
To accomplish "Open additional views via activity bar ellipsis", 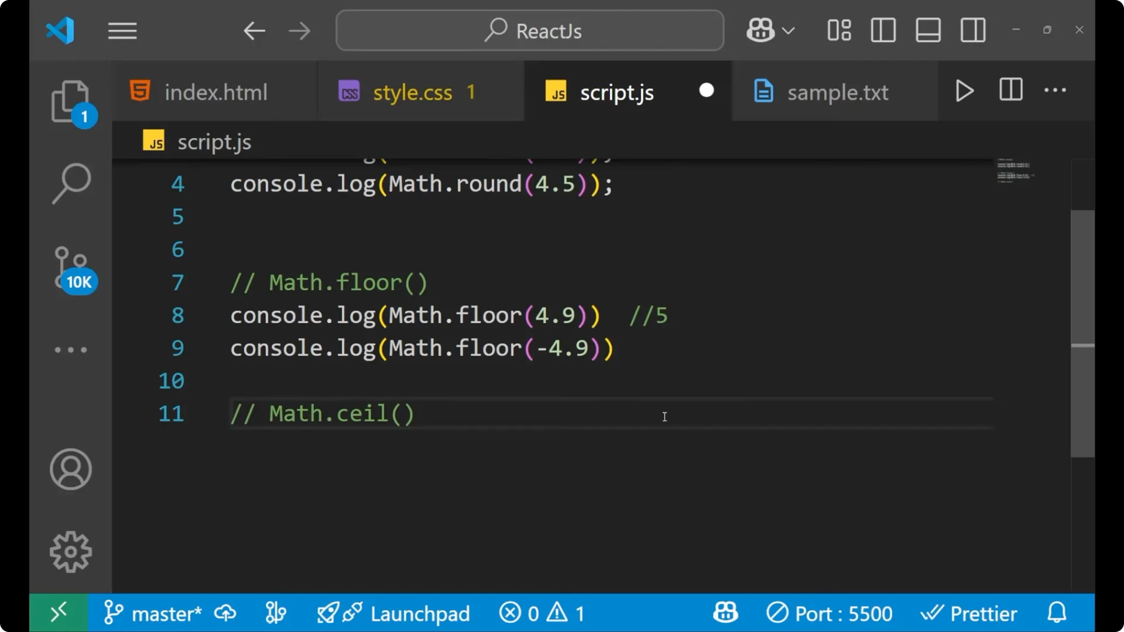I will (x=71, y=349).
